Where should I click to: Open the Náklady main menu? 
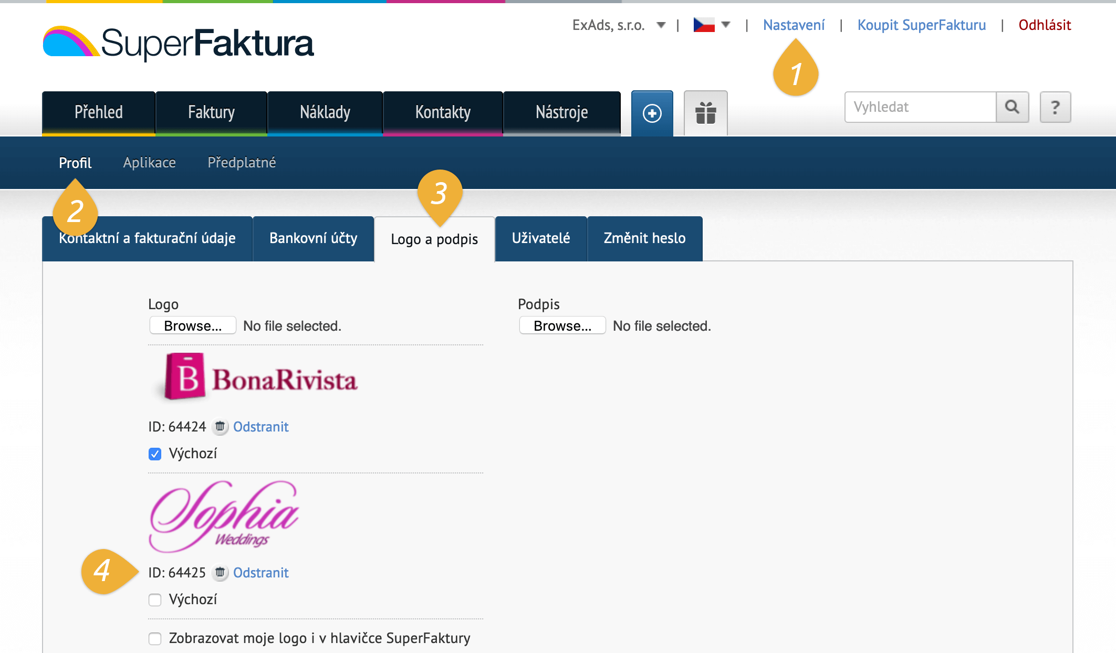click(325, 113)
